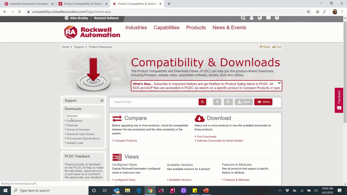Screen dimensions: 347x195
Task: Go back to the previous page
Action: [x=5, y=12]
